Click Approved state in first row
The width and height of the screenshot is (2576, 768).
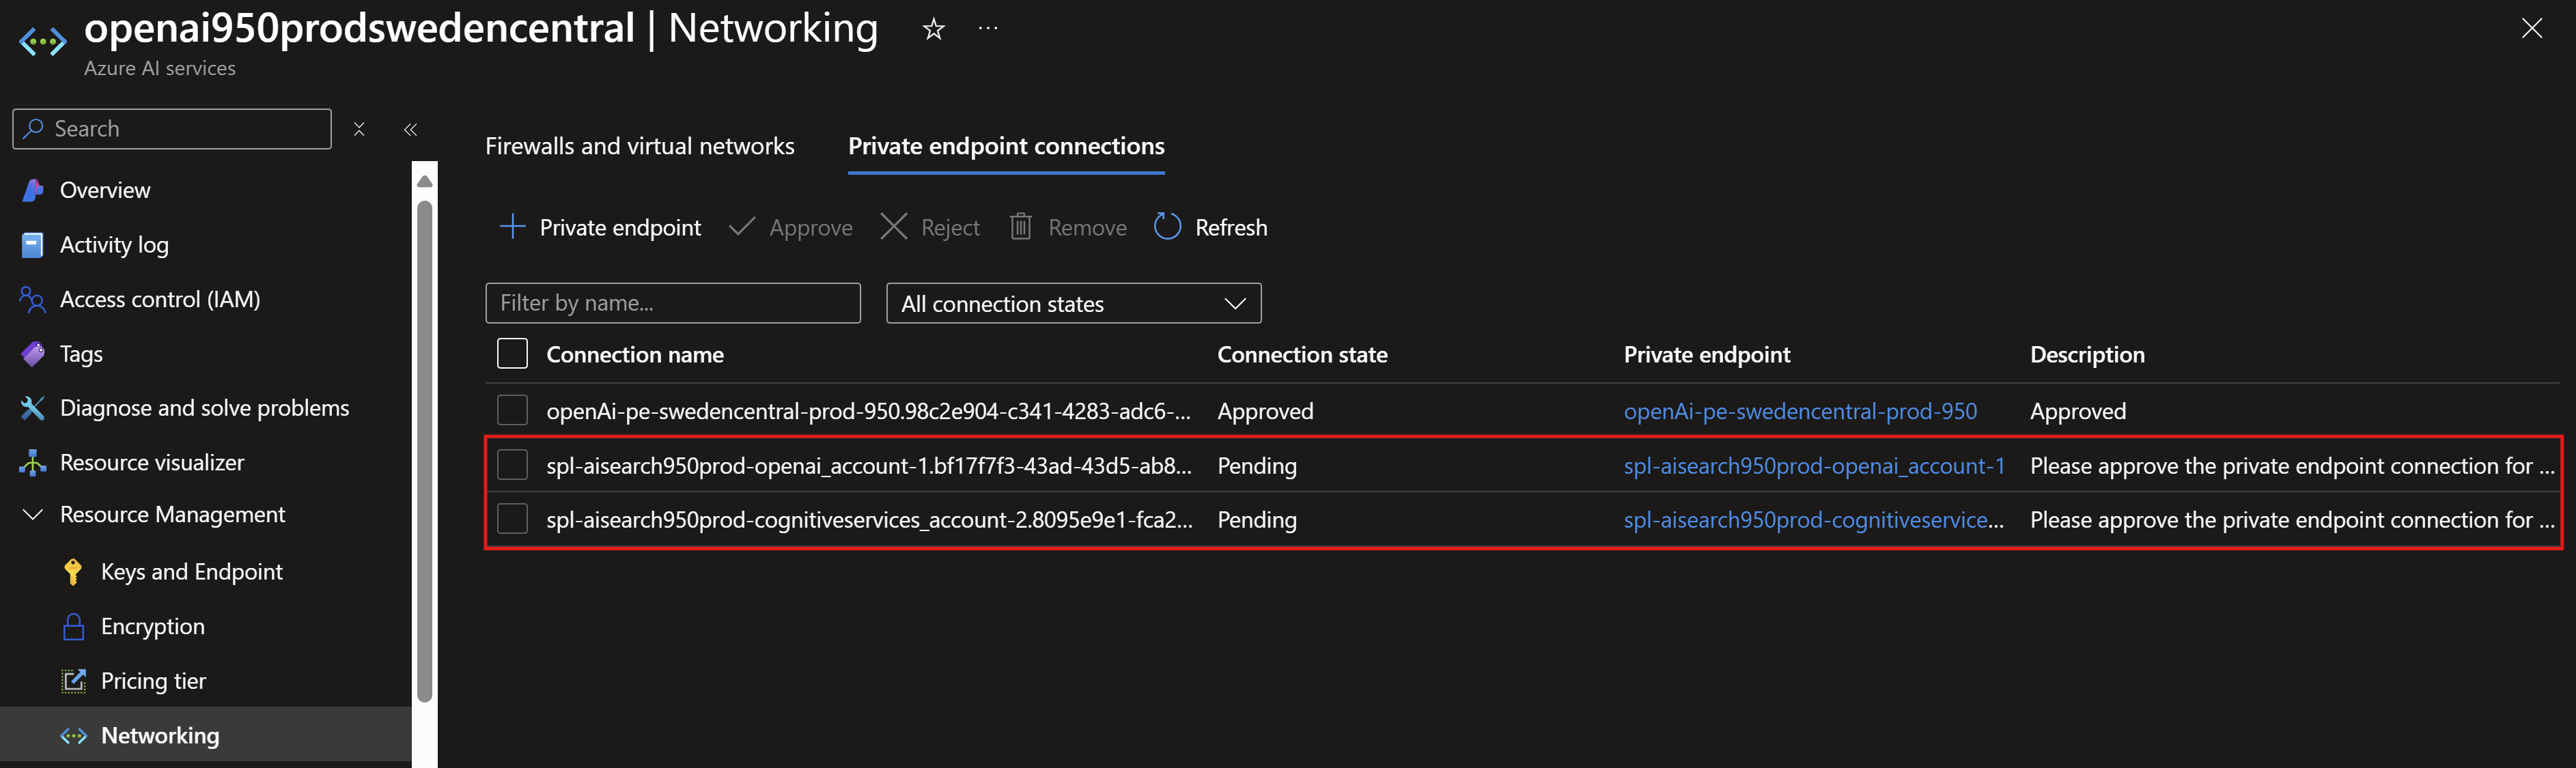point(1265,411)
